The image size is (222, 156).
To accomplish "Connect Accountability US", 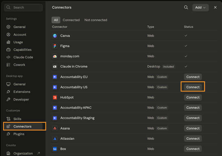I will pyautogui.click(x=193, y=87).
